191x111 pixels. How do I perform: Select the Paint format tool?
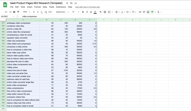[18, 12]
